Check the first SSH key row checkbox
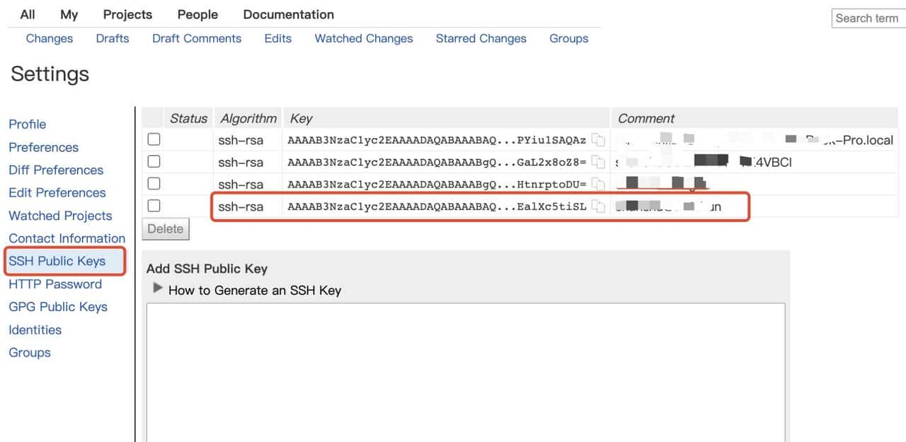 [x=154, y=139]
